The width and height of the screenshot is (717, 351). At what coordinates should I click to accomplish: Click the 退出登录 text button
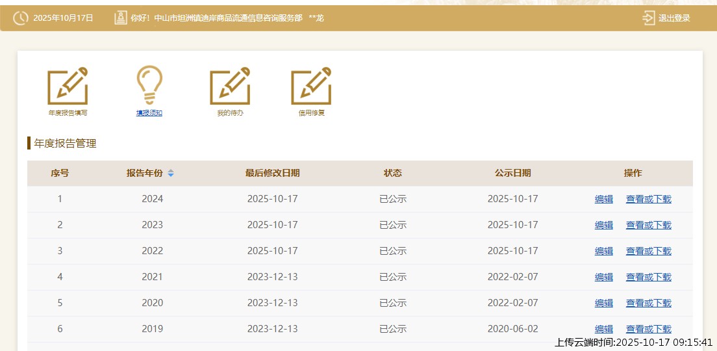pyautogui.click(x=674, y=18)
